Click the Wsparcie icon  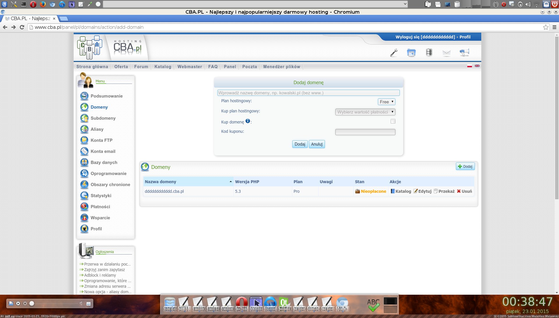[84, 218]
